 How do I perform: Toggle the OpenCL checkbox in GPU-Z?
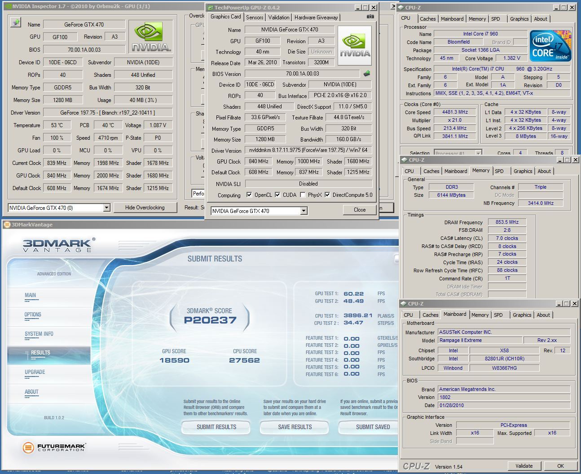pyautogui.click(x=249, y=195)
